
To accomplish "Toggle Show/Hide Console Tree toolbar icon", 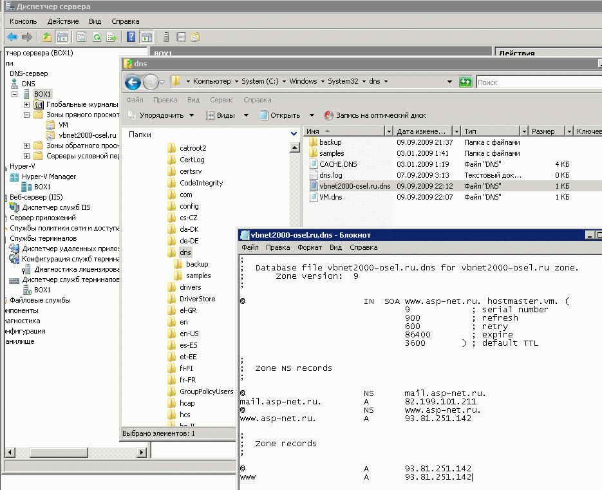I will click(62, 37).
